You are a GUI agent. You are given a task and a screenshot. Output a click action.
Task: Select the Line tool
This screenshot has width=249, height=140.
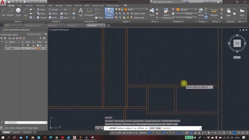[x=3, y=12]
